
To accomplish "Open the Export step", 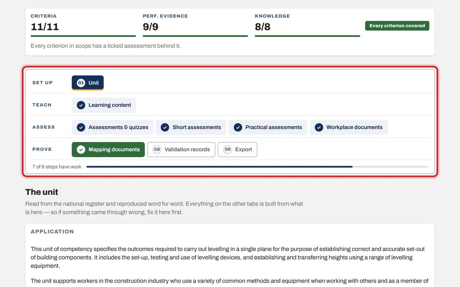I will coord(238,149).
